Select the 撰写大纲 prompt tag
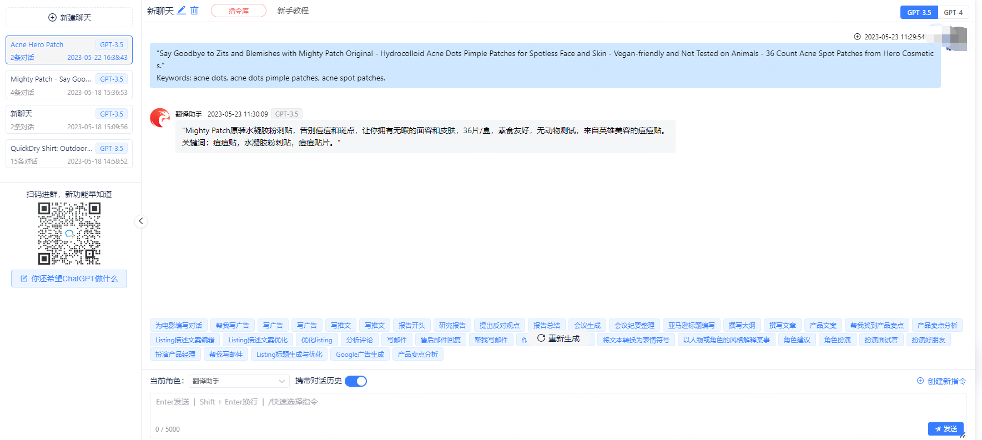The width and height of the screenshot is (982, 440). coord(742,325)
